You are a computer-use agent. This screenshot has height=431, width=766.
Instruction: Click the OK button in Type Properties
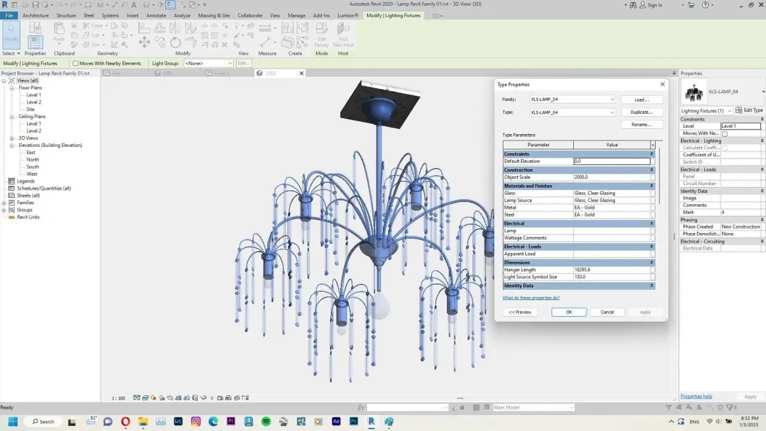tap(569, 312)
